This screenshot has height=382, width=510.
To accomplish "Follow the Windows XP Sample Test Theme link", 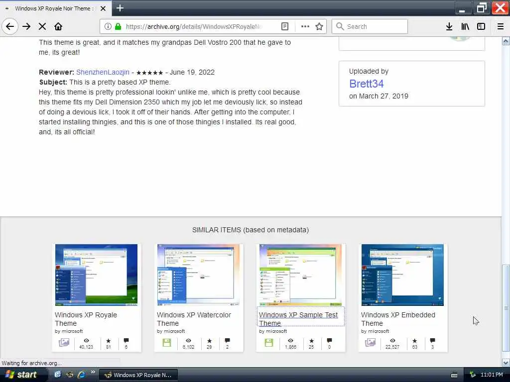I will point(298,319).
